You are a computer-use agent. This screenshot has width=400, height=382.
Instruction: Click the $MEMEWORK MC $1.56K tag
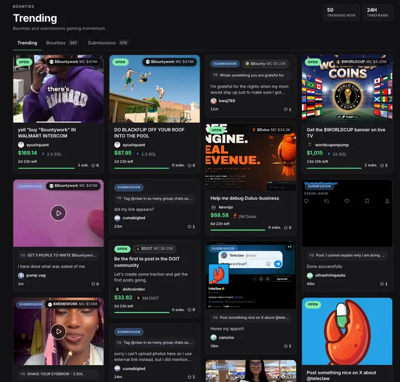point(73,304)
